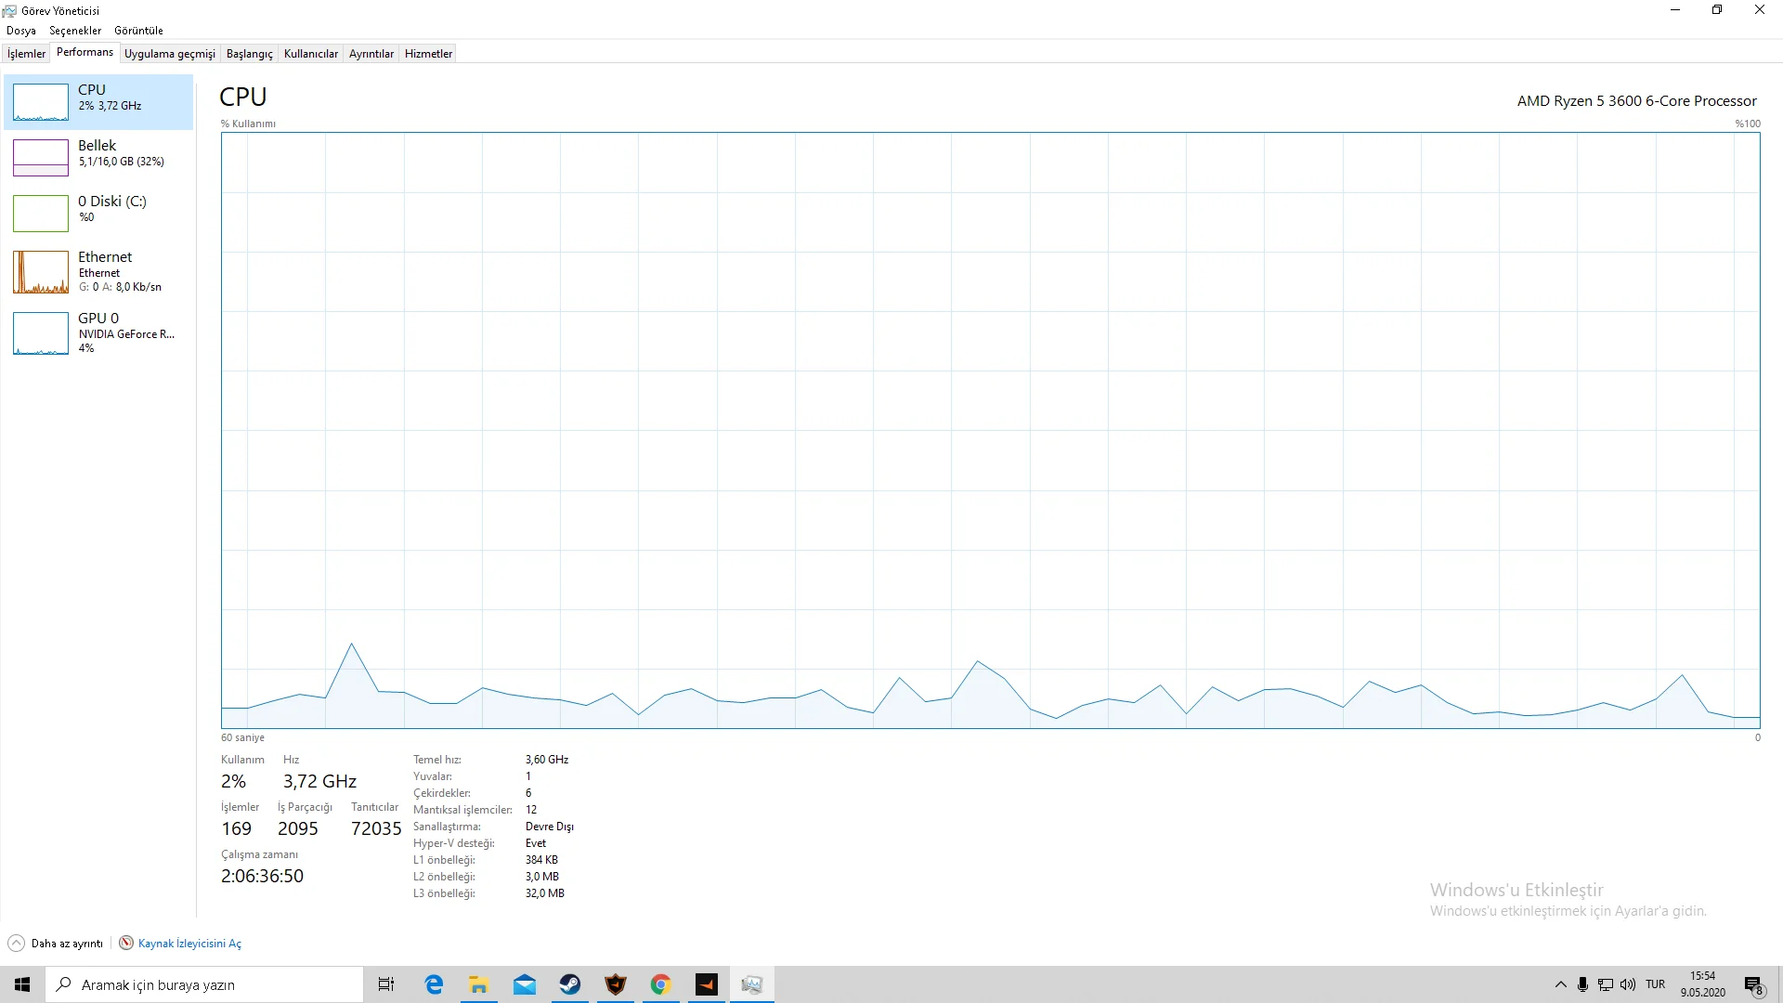Open the Seçenekler menu

75,31
